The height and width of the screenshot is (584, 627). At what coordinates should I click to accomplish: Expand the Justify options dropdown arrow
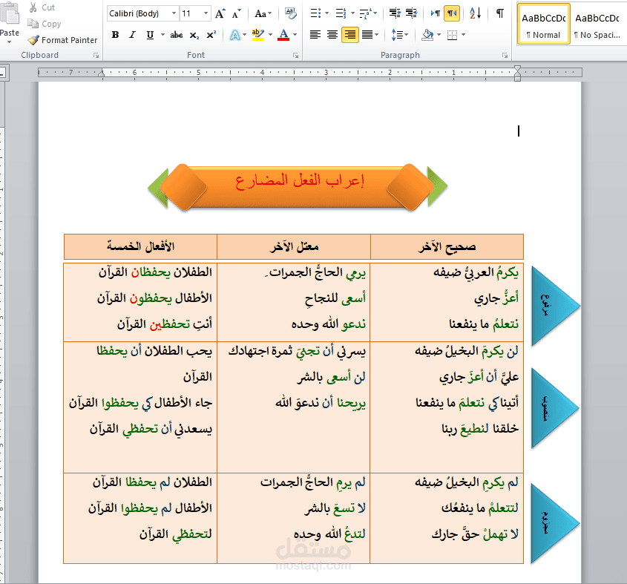pos(377,35)
